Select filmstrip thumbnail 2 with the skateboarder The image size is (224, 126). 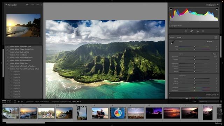[10, 113]
